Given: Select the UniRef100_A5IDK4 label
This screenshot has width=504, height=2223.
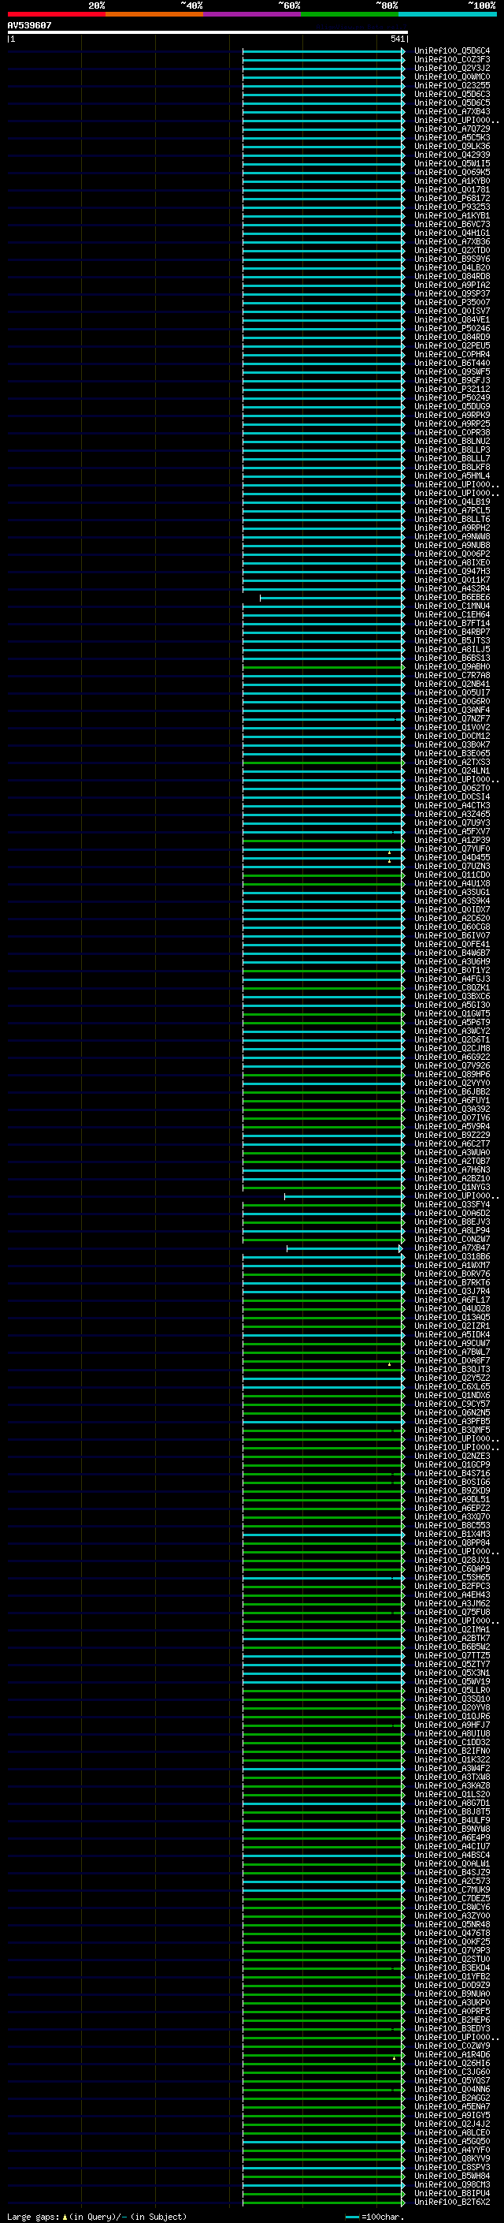Looking at the screenshot, I should click(451, 1334).
